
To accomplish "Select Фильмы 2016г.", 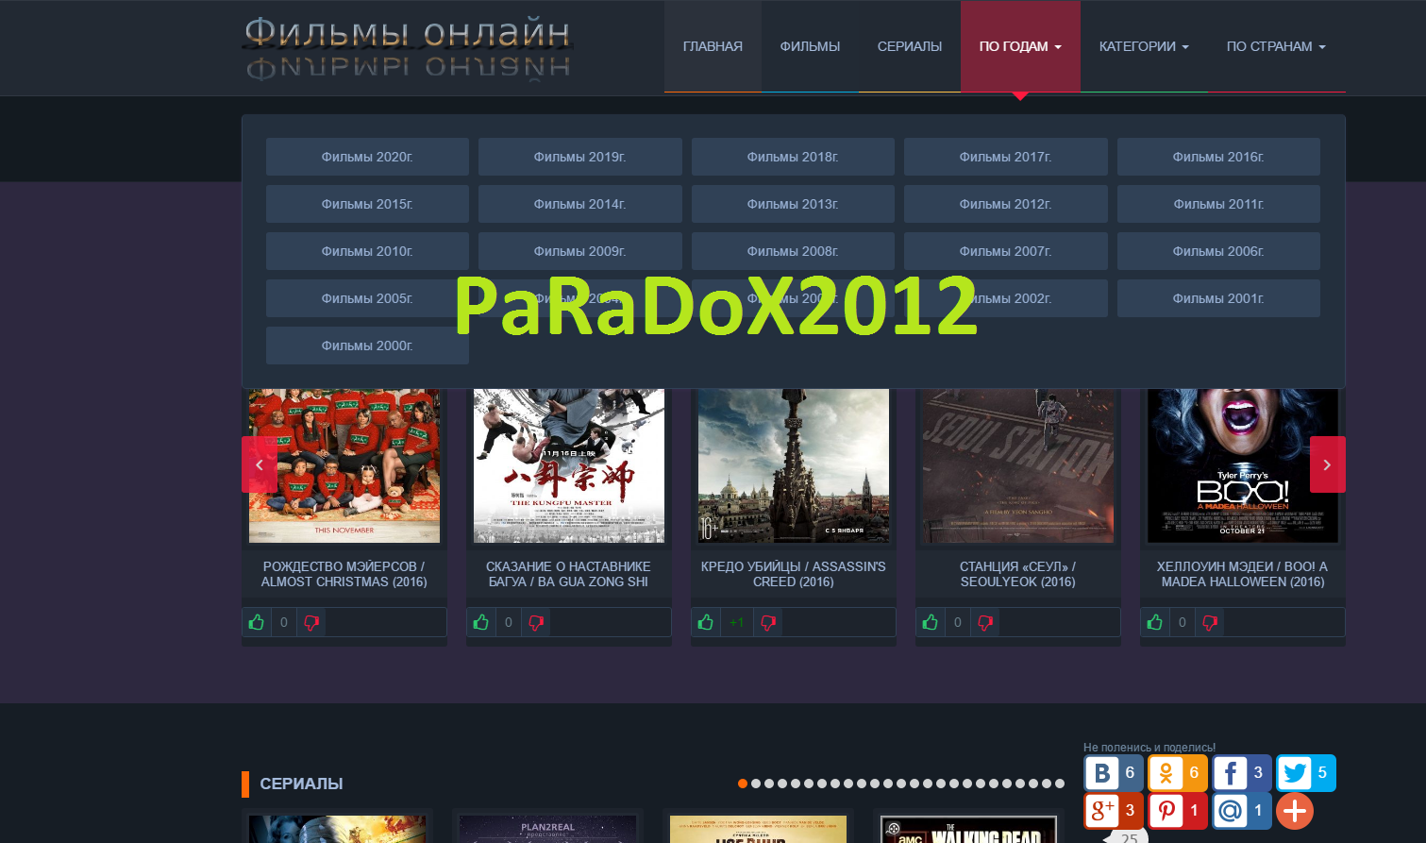I will point(1218,157).
